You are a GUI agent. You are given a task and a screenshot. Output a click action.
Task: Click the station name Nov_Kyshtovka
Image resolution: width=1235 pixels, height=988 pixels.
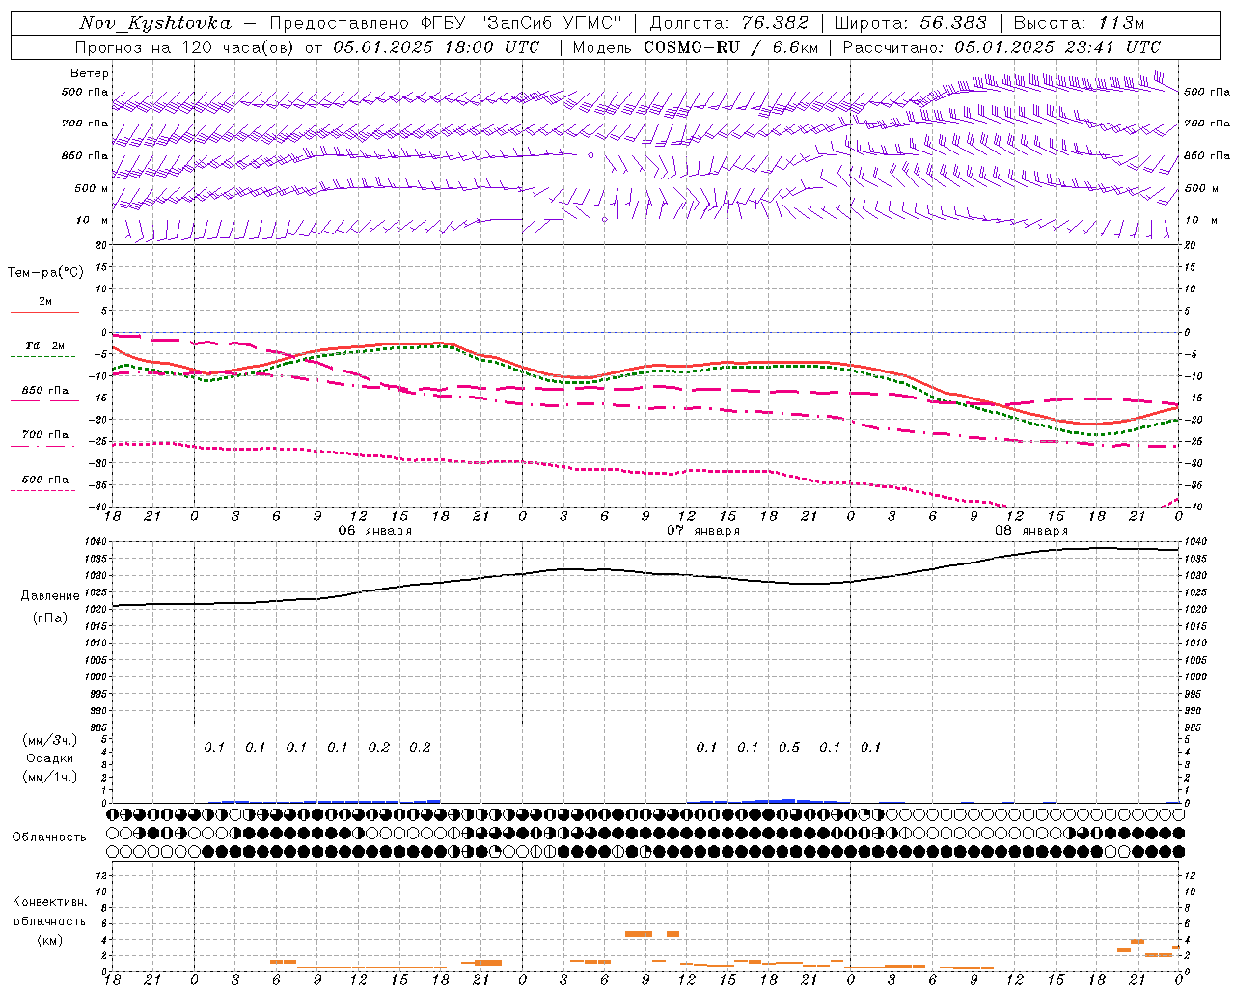155,23
